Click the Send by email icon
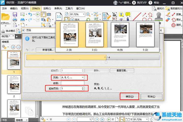This screenshot has width=183, height=122. point(22,14)
